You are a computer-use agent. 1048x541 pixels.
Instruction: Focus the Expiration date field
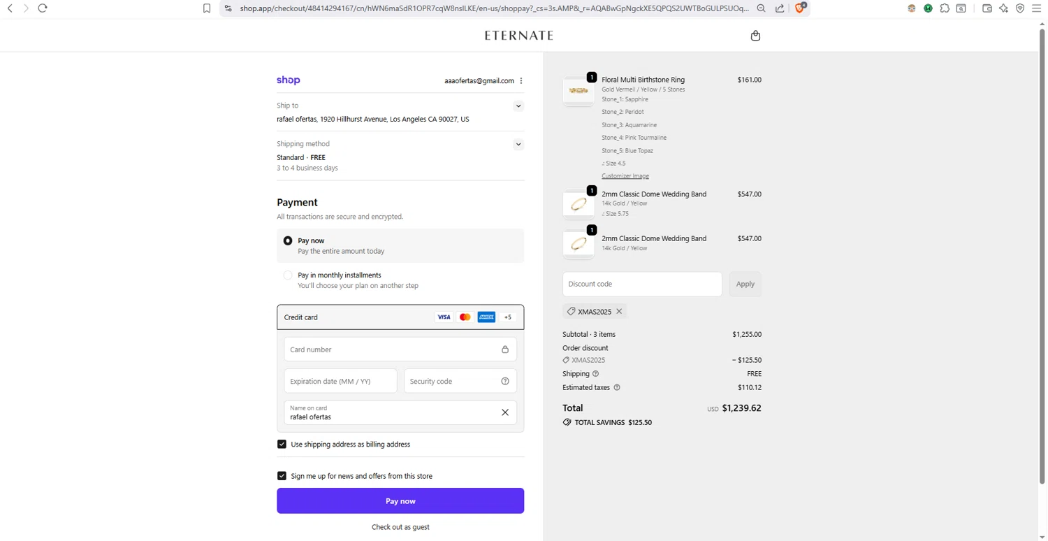(340, 382)
